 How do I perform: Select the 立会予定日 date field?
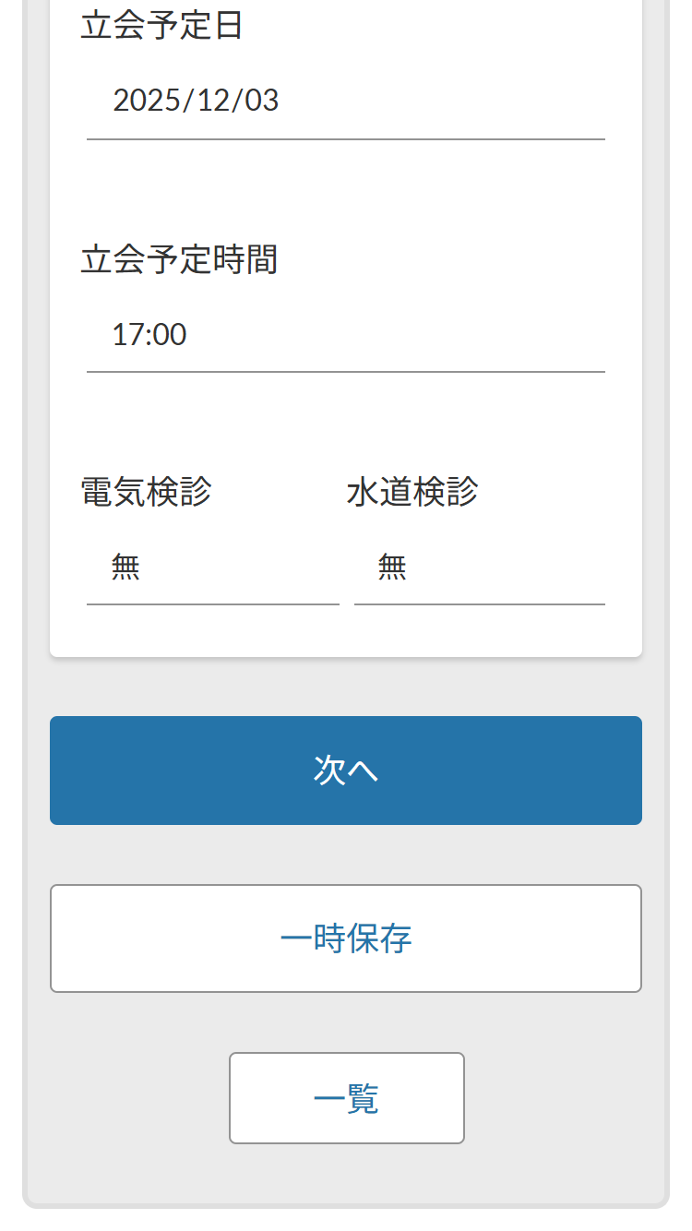(345, 102)
